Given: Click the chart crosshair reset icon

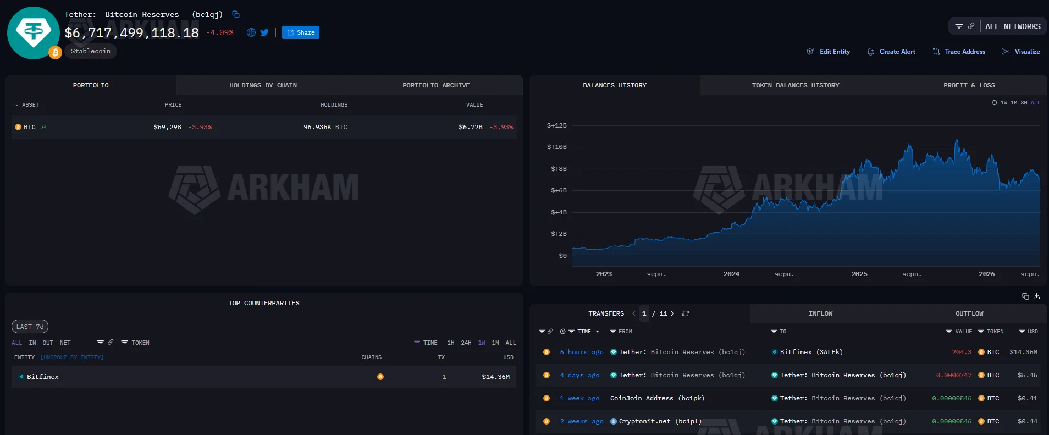Looking at the screenshot, I should [994, 103].
